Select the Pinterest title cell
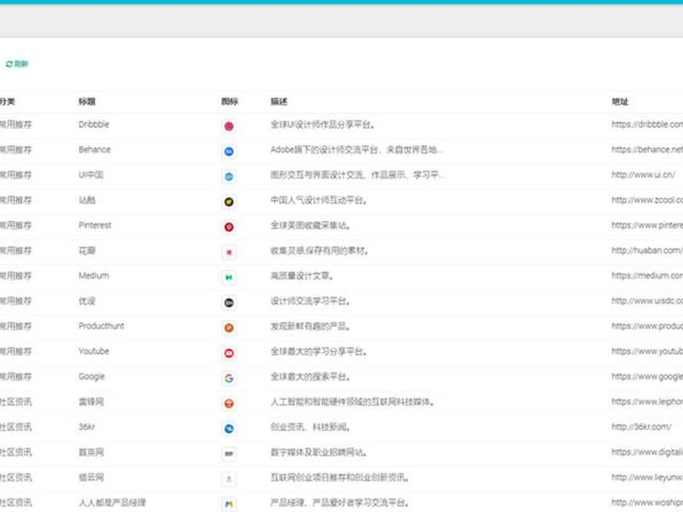This screenshot has width=683, height=512. pyautogui.click(x=95, y=225)
